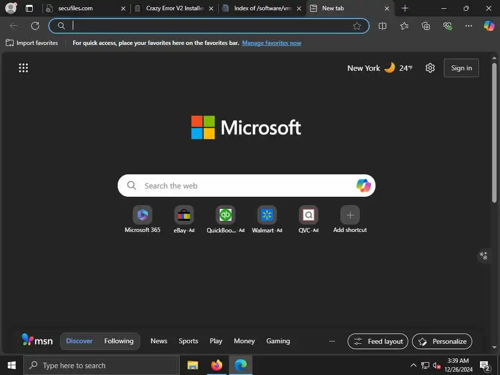Switch to the secufiles.com tab
The image size is (500, 375).
tap(86, 8)
